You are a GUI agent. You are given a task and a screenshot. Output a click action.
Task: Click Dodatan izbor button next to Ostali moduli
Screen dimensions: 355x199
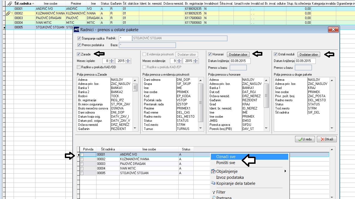pyautogui.click(x=309, y=54)
